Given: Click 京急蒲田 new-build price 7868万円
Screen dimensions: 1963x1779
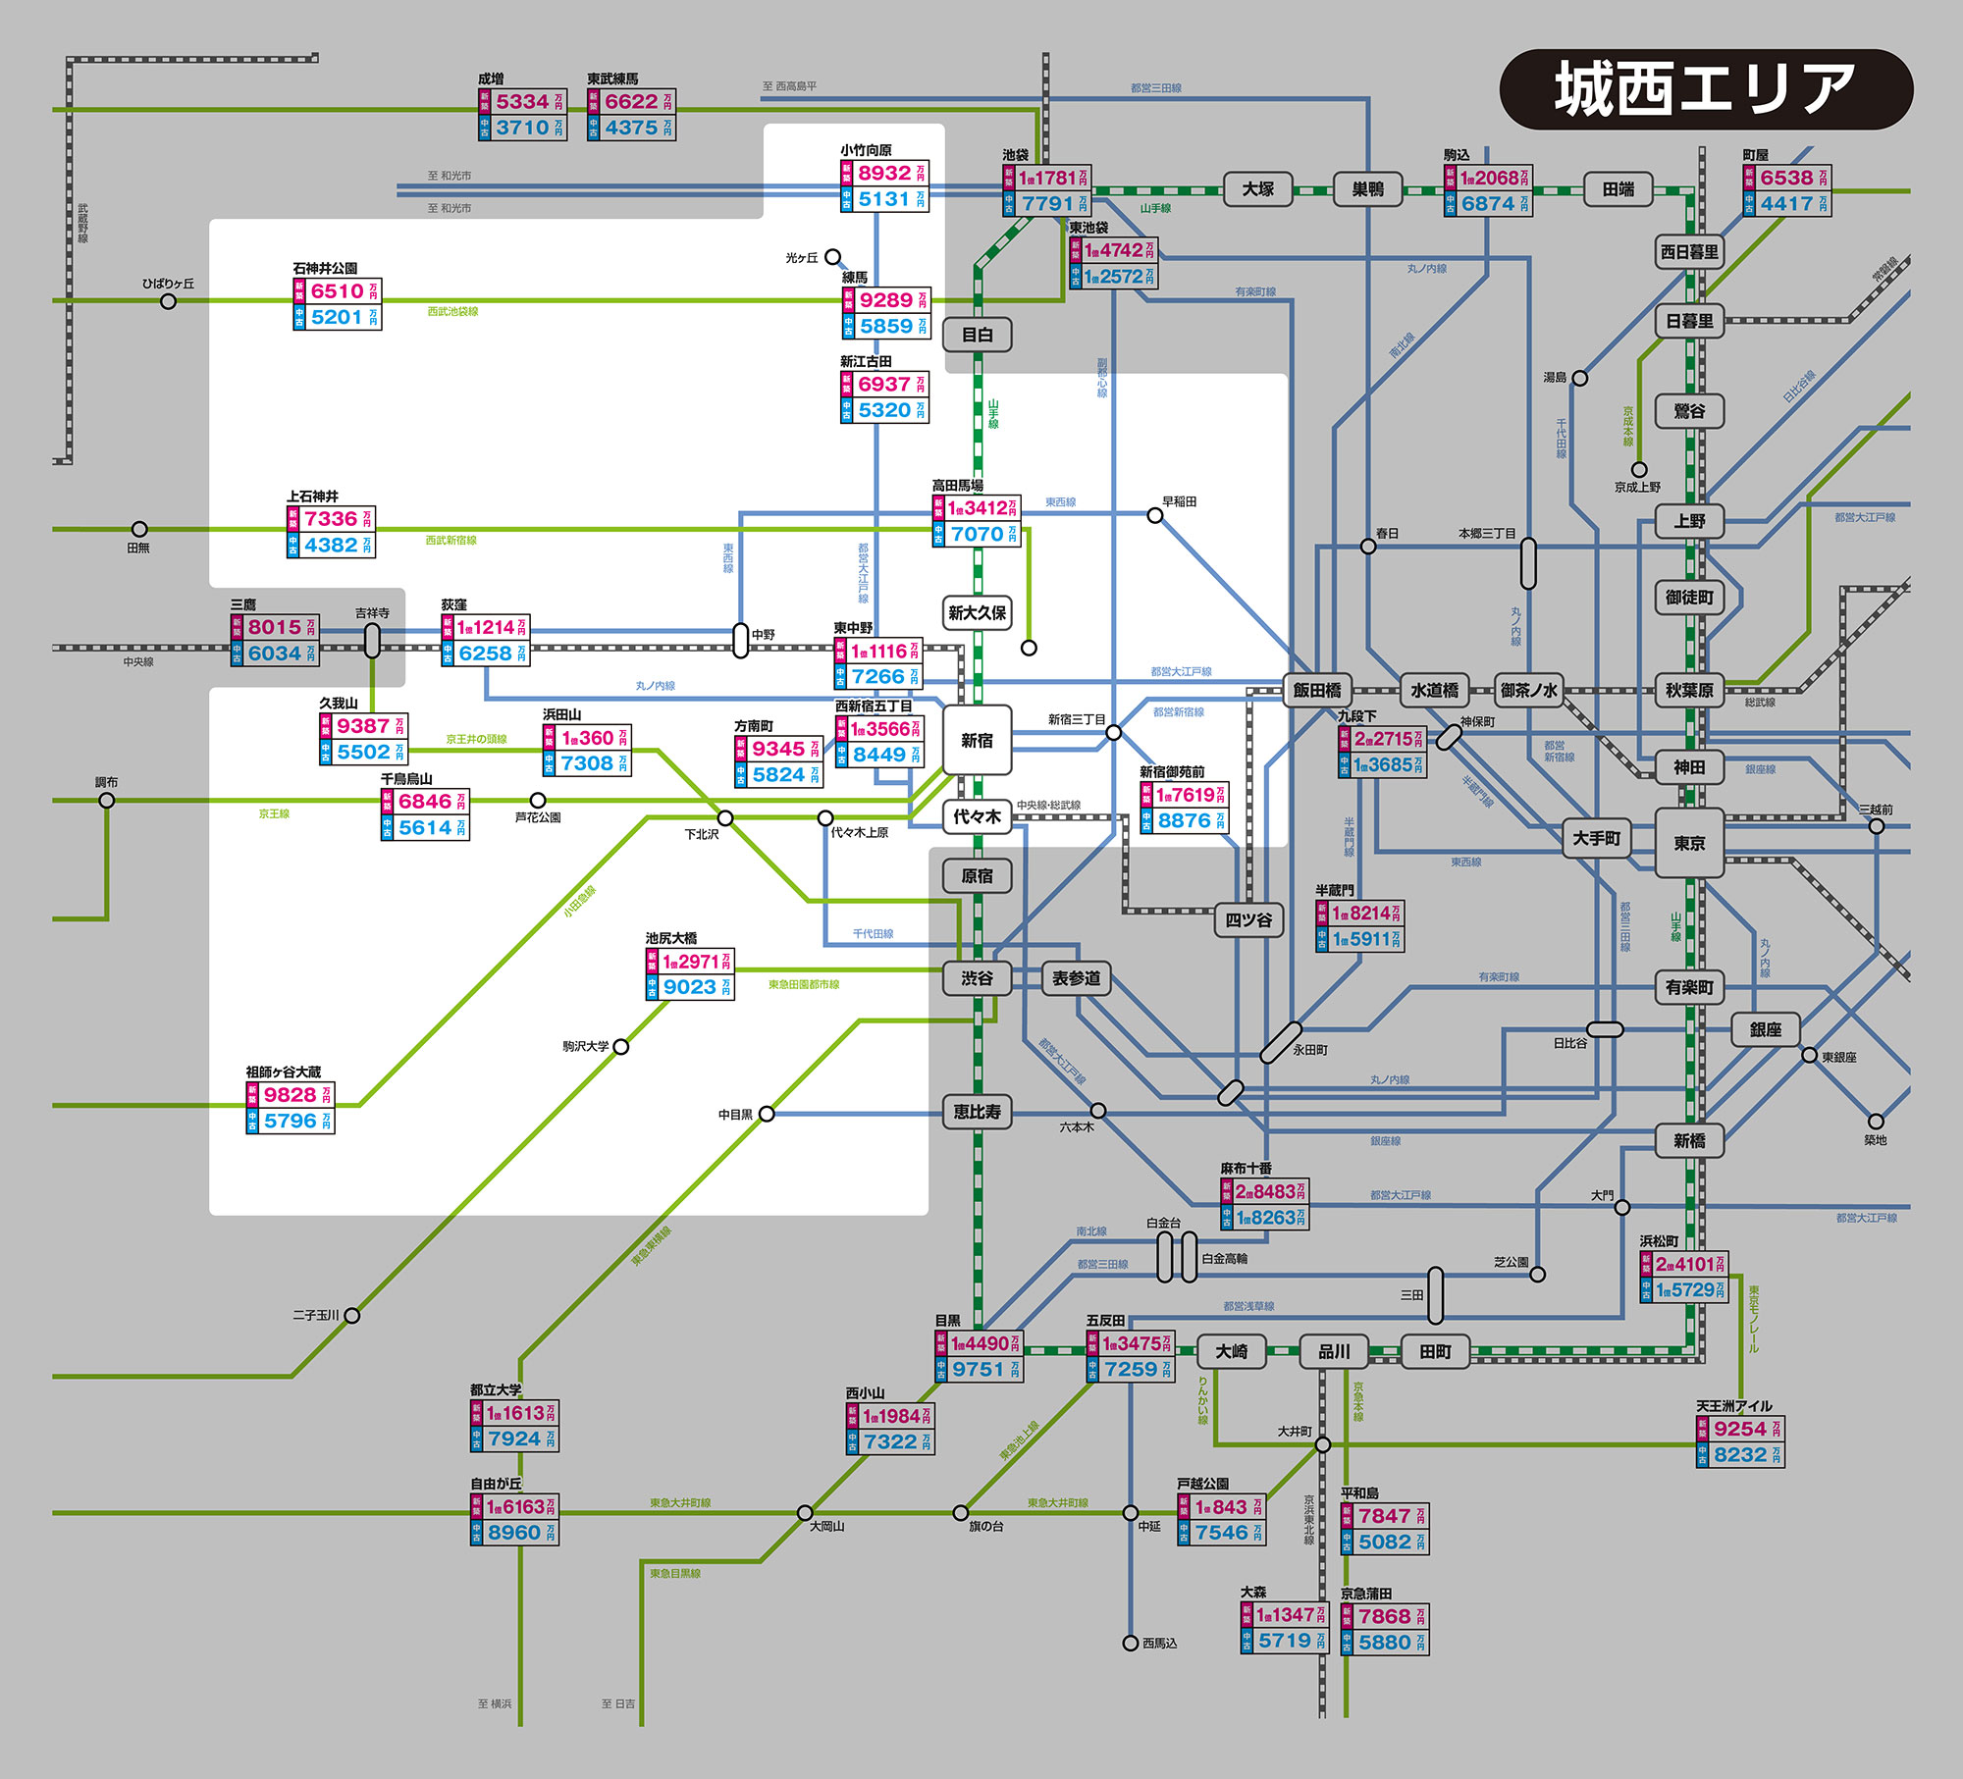Looking at the screenshot, I should (1385, 1616).
